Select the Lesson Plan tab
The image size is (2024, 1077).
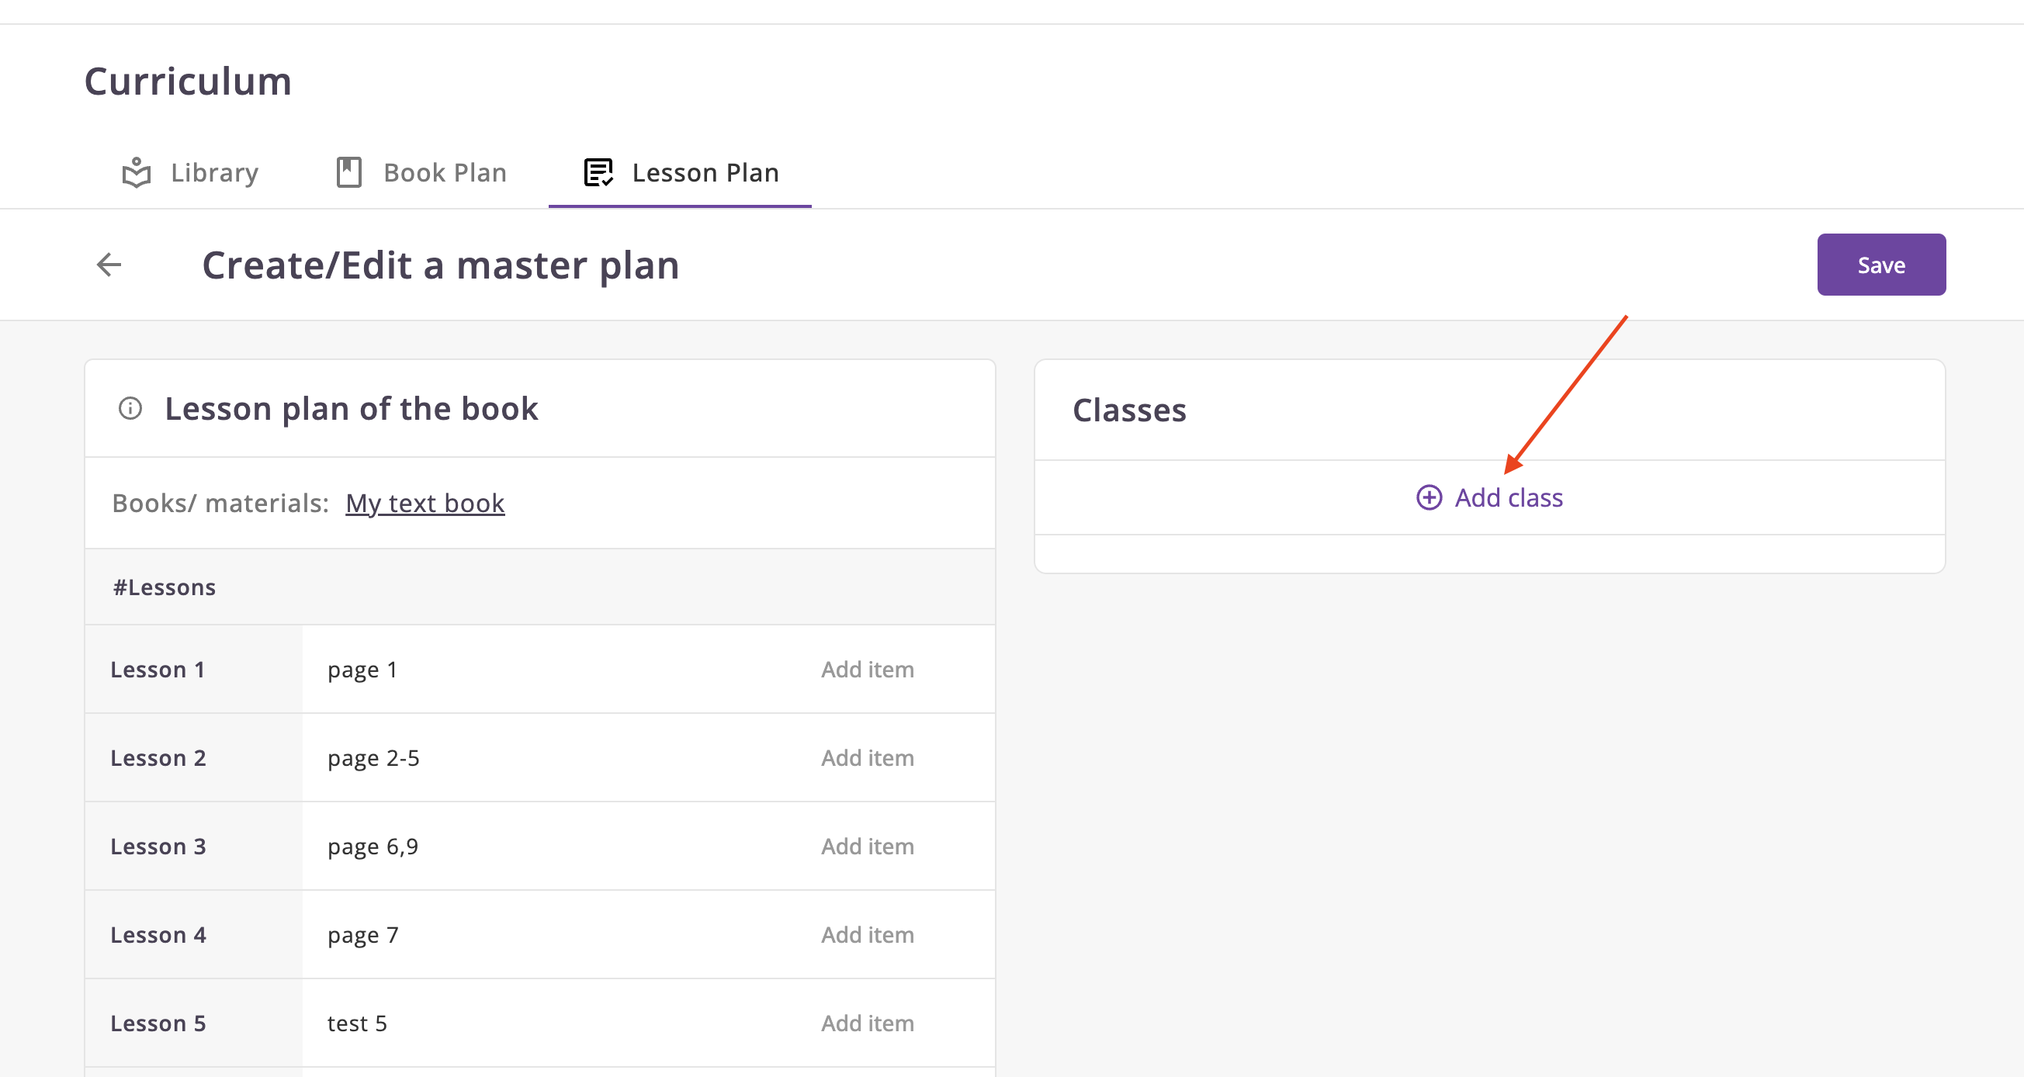[x=705, y=173]
